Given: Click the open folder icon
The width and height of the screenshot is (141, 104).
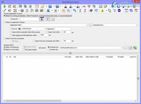Looking at the screenshot, I should point(43,6).
